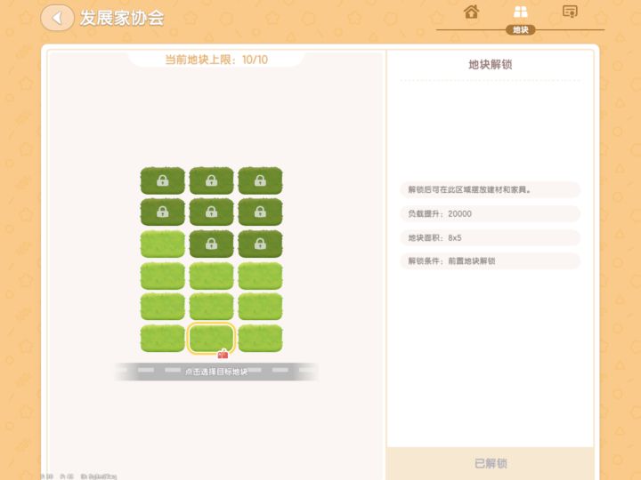Image resolution: width=641 pixels, height=480 pixels.
Task: Select locked plot in third row, right column
Action: point(260,244)
